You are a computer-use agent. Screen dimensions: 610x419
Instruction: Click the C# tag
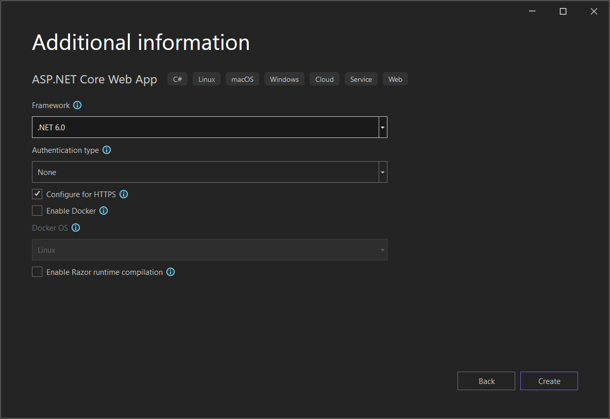click(177, 79)
